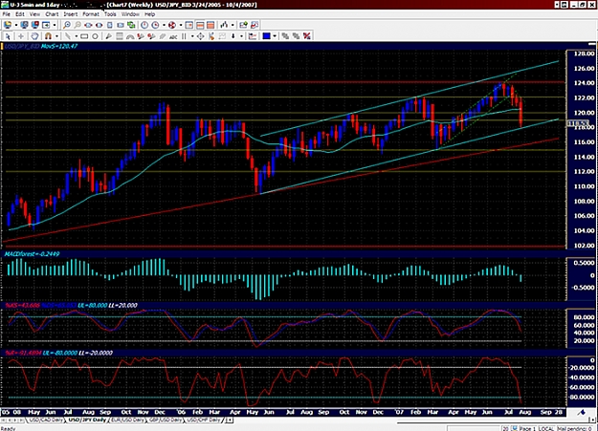Viewport: 598px width, 431px height.
Task: Click the first clock period icon
Action: (144, 25)
